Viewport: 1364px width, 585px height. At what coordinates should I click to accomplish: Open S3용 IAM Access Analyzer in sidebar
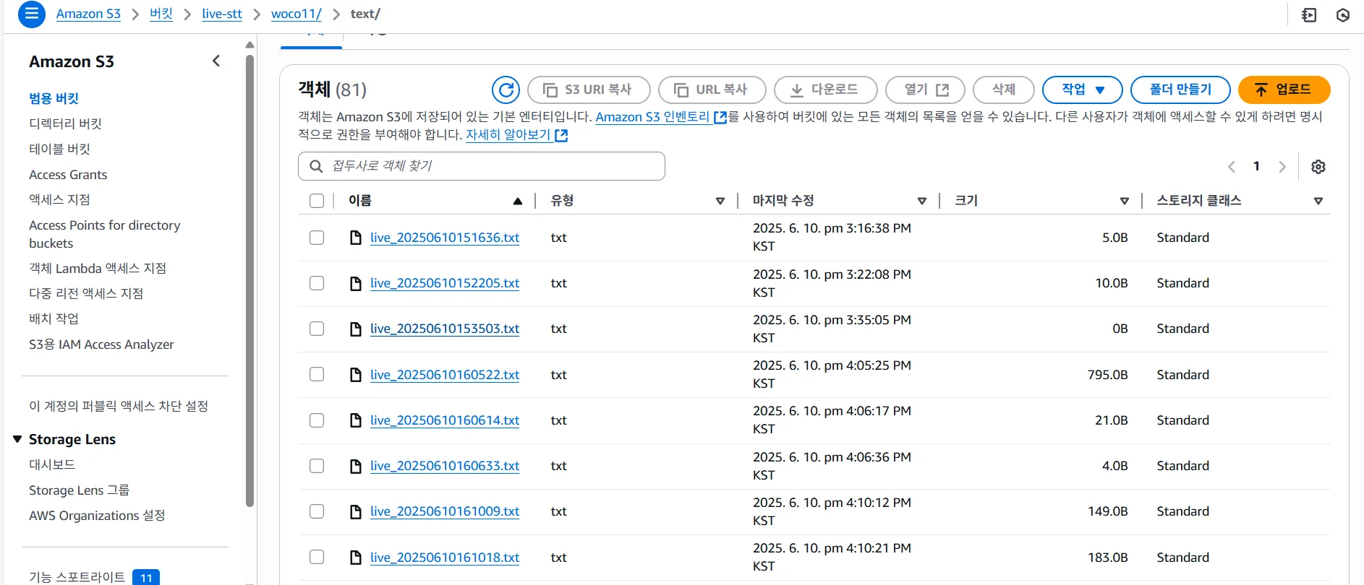101,344
